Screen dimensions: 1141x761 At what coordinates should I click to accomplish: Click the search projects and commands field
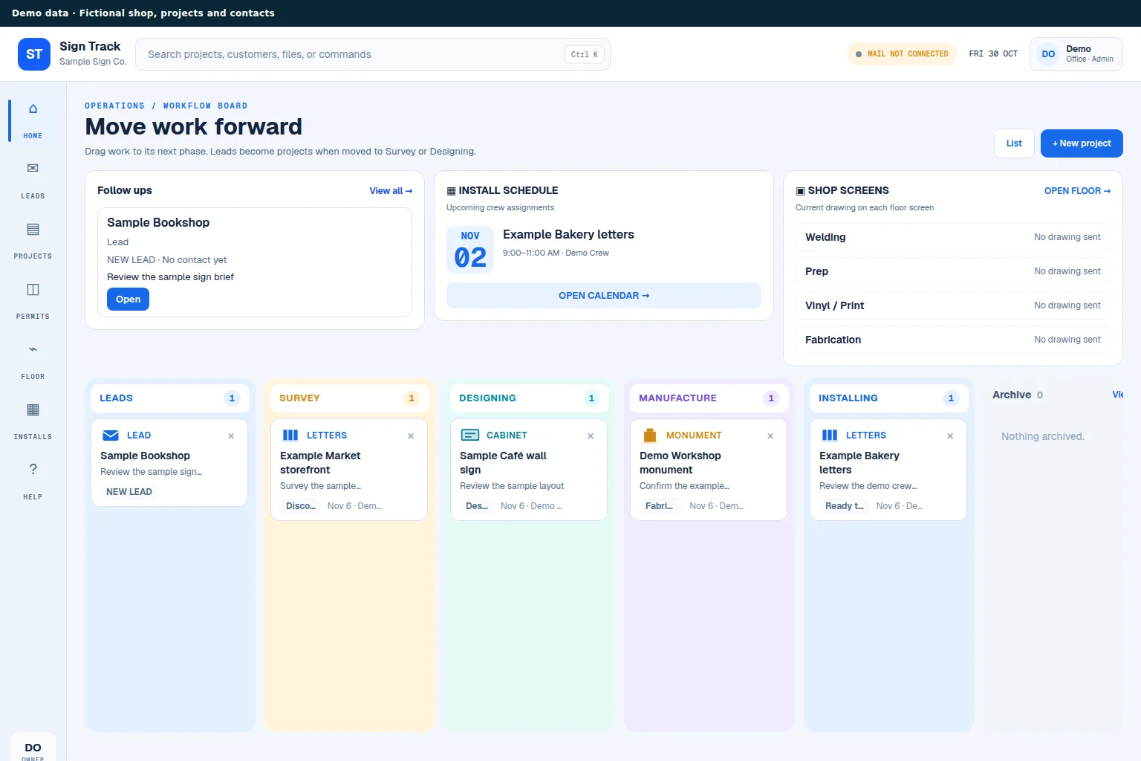click(x=373, y=54)
